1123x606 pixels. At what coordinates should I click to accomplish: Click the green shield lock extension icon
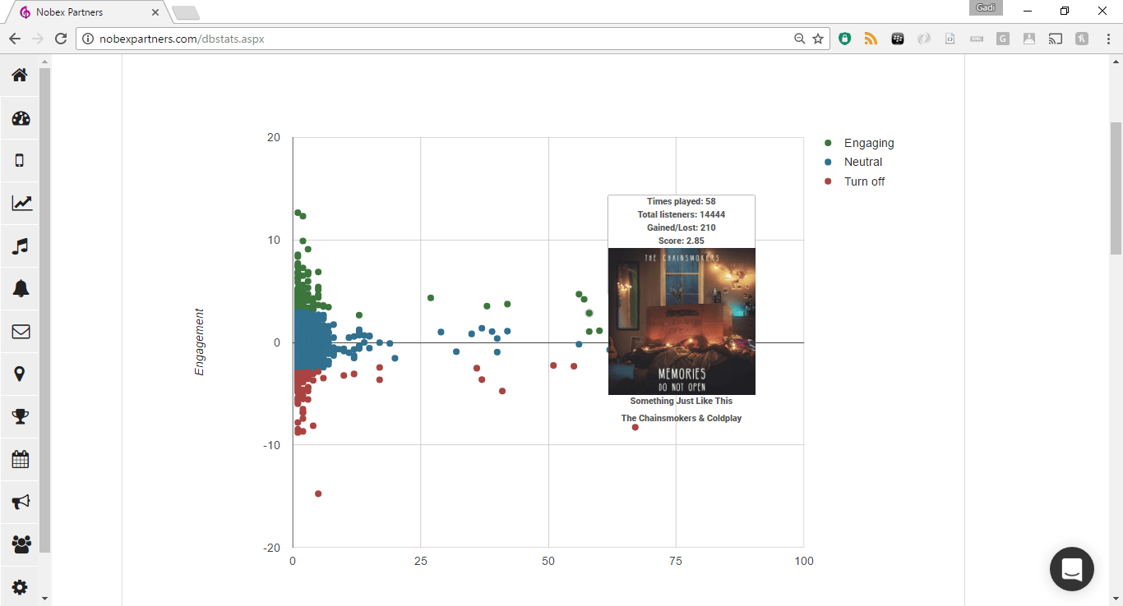point(844,39)
